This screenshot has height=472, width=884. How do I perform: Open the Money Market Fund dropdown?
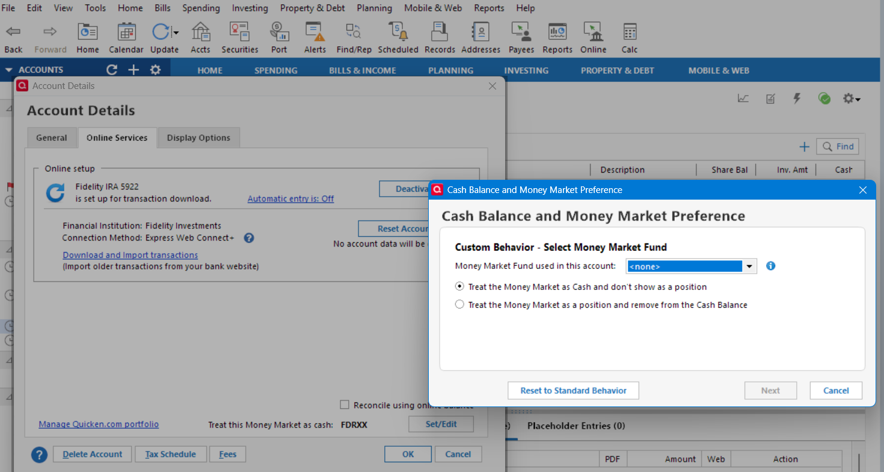[x=691, y=266]
